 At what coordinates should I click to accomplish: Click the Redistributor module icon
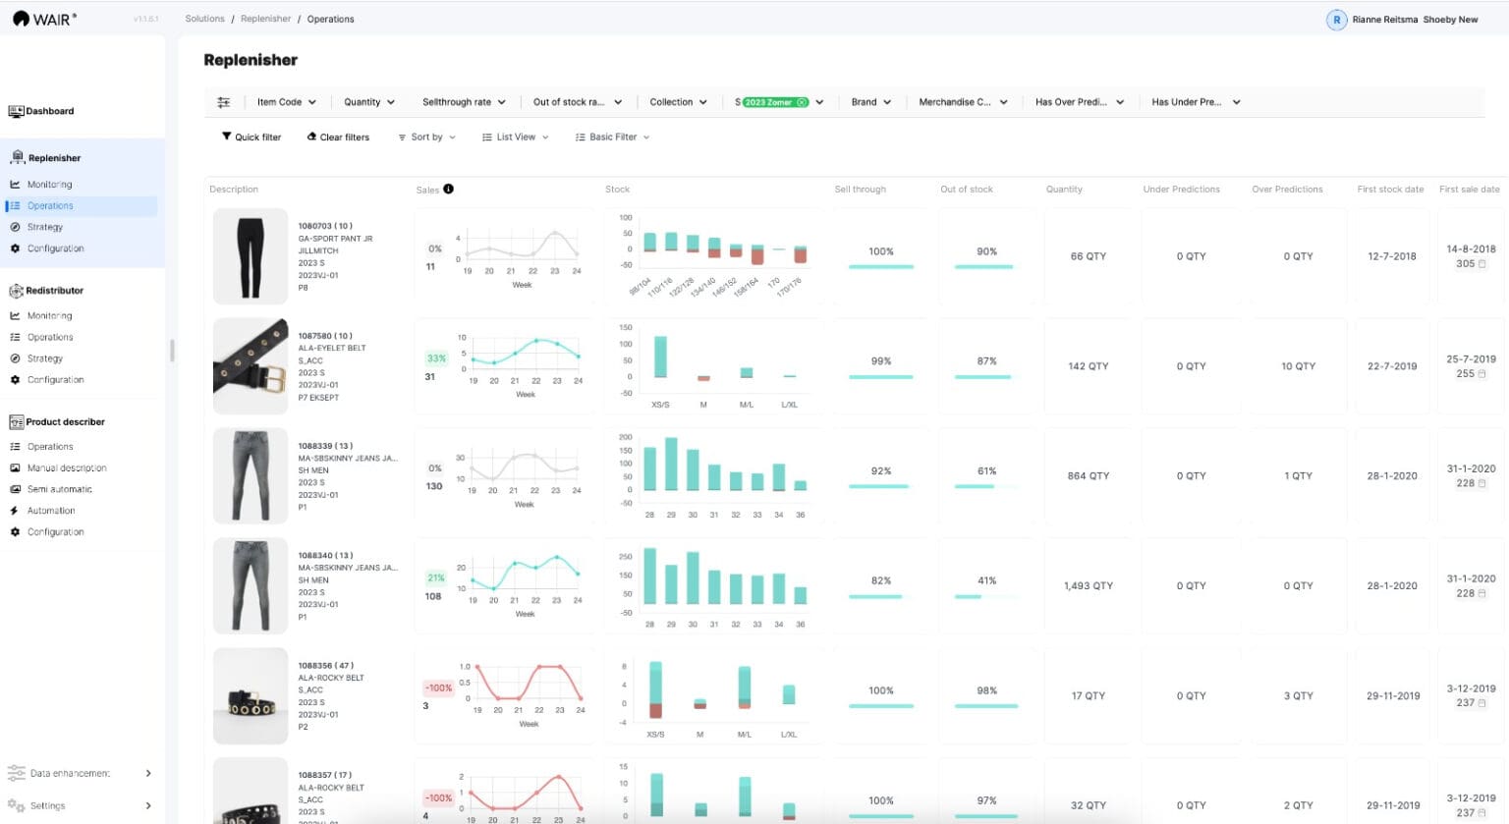tap(15, 290)
